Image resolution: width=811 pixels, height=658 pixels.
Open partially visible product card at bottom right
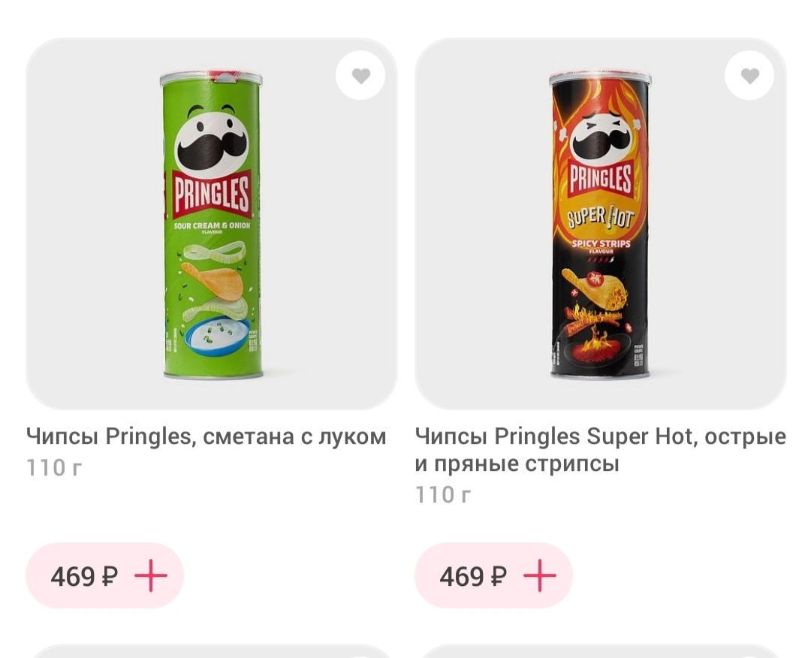coord(601,650)
